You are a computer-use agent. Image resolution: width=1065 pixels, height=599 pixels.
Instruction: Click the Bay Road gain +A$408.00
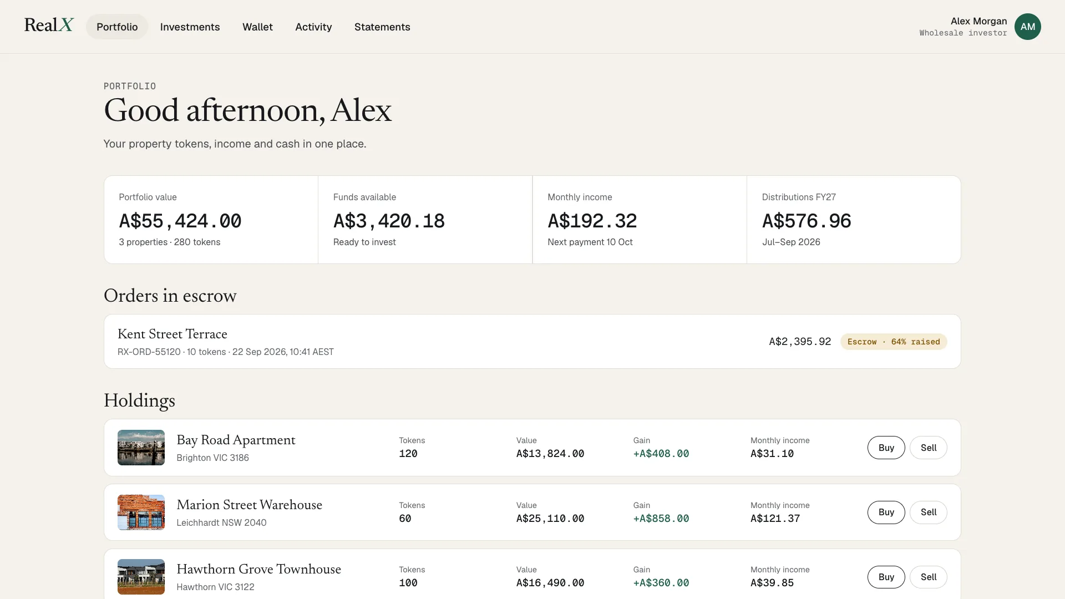pos(661,454)
